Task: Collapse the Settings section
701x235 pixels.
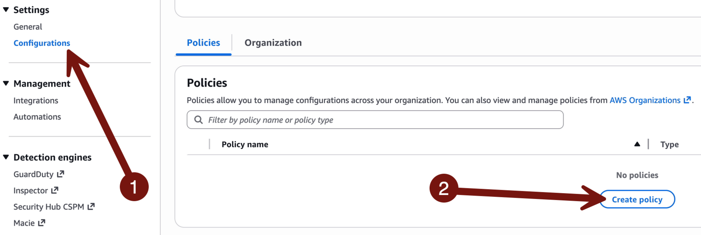Action: coord(6,10)
